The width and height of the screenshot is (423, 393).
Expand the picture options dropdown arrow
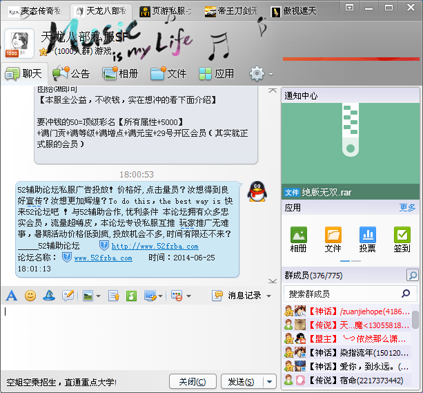(98, 296)
